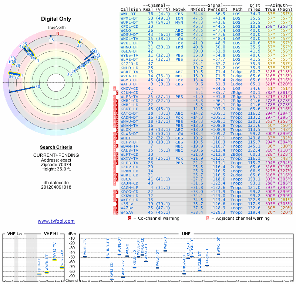296x284 pixels.
Task: Click the KATC-DT callsign
Action: pyautogui.click(x=129, y=113)
